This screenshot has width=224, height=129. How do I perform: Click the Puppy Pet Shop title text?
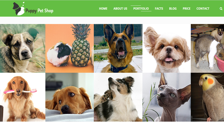point(39,11)
